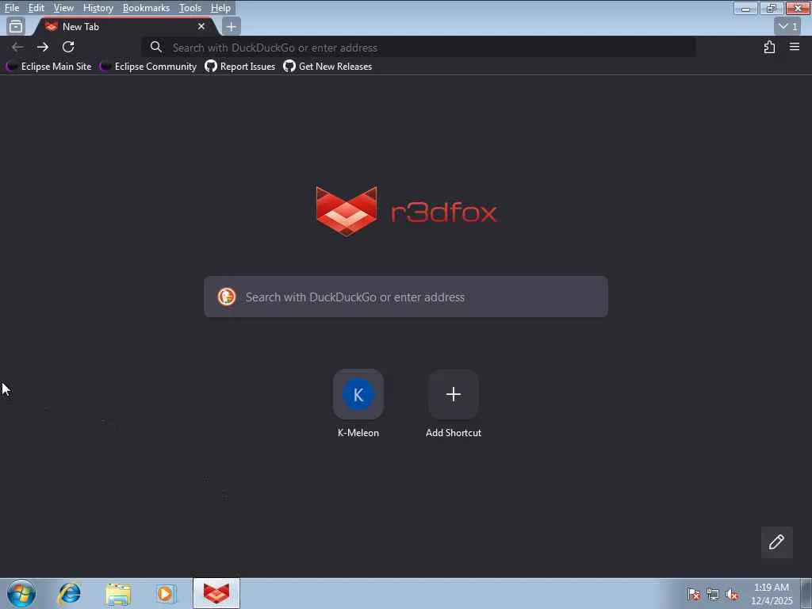Customize new tab page with pencil icon
Viewport: 812px width, 609px height.
(x=776, y=542)
